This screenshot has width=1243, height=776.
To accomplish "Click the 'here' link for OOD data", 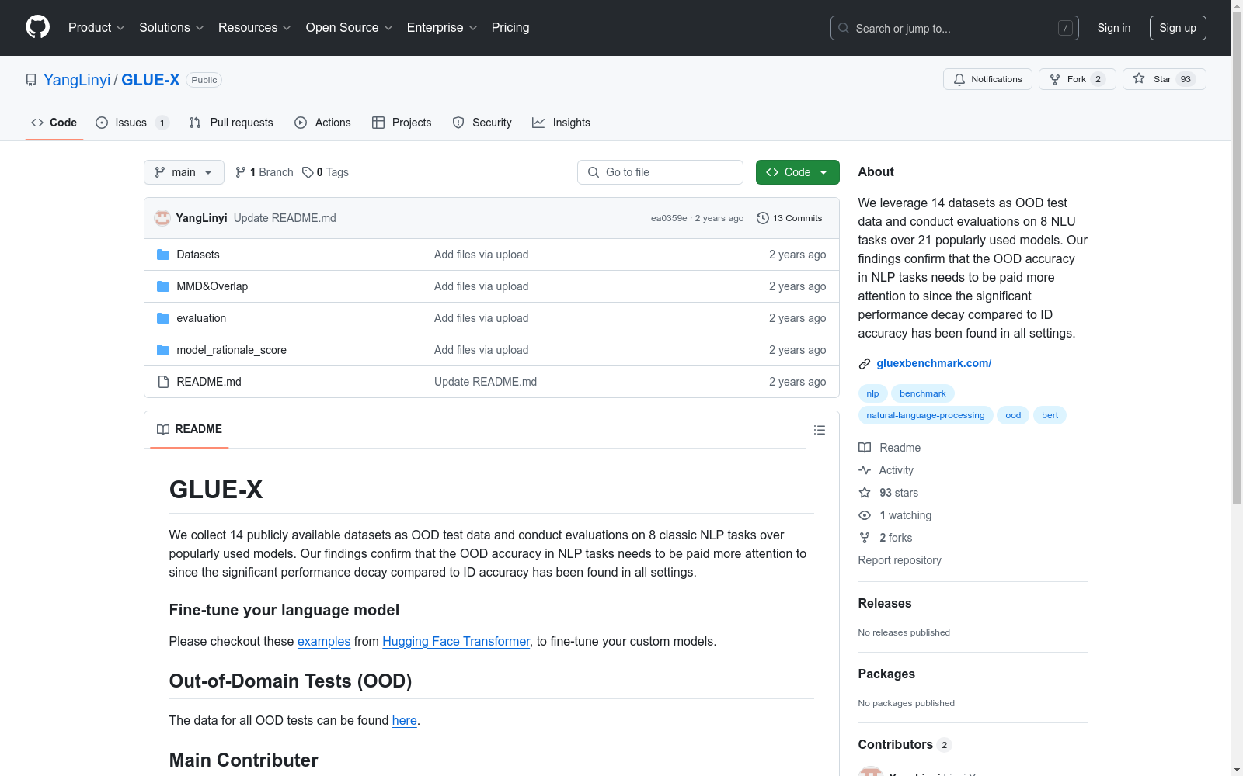I will [405, 720].
